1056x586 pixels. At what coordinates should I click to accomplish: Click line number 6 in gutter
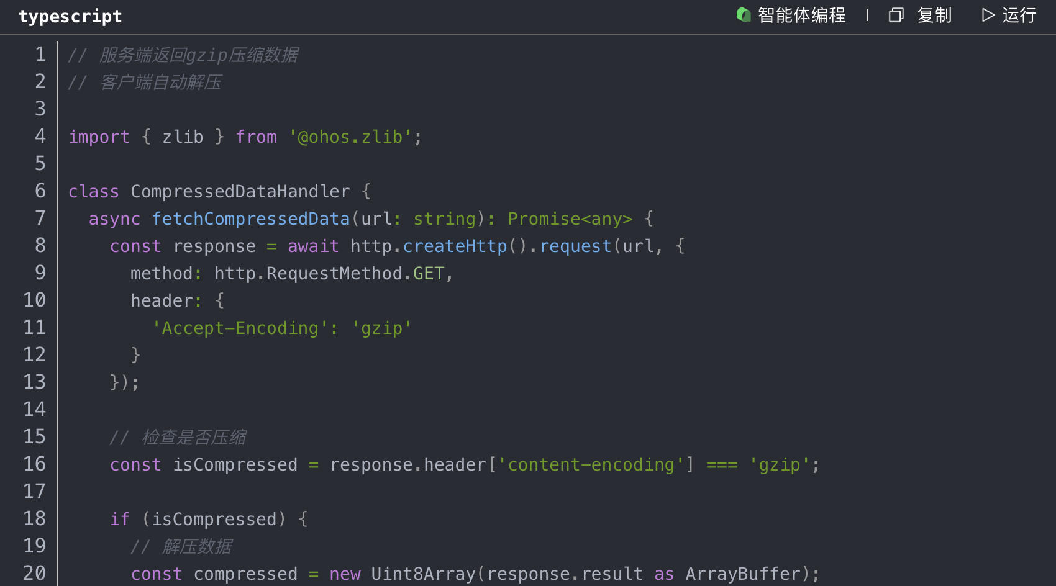40,191
